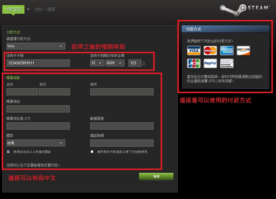
Task: Select the American Express payment icon
Action: coord(227,50)
